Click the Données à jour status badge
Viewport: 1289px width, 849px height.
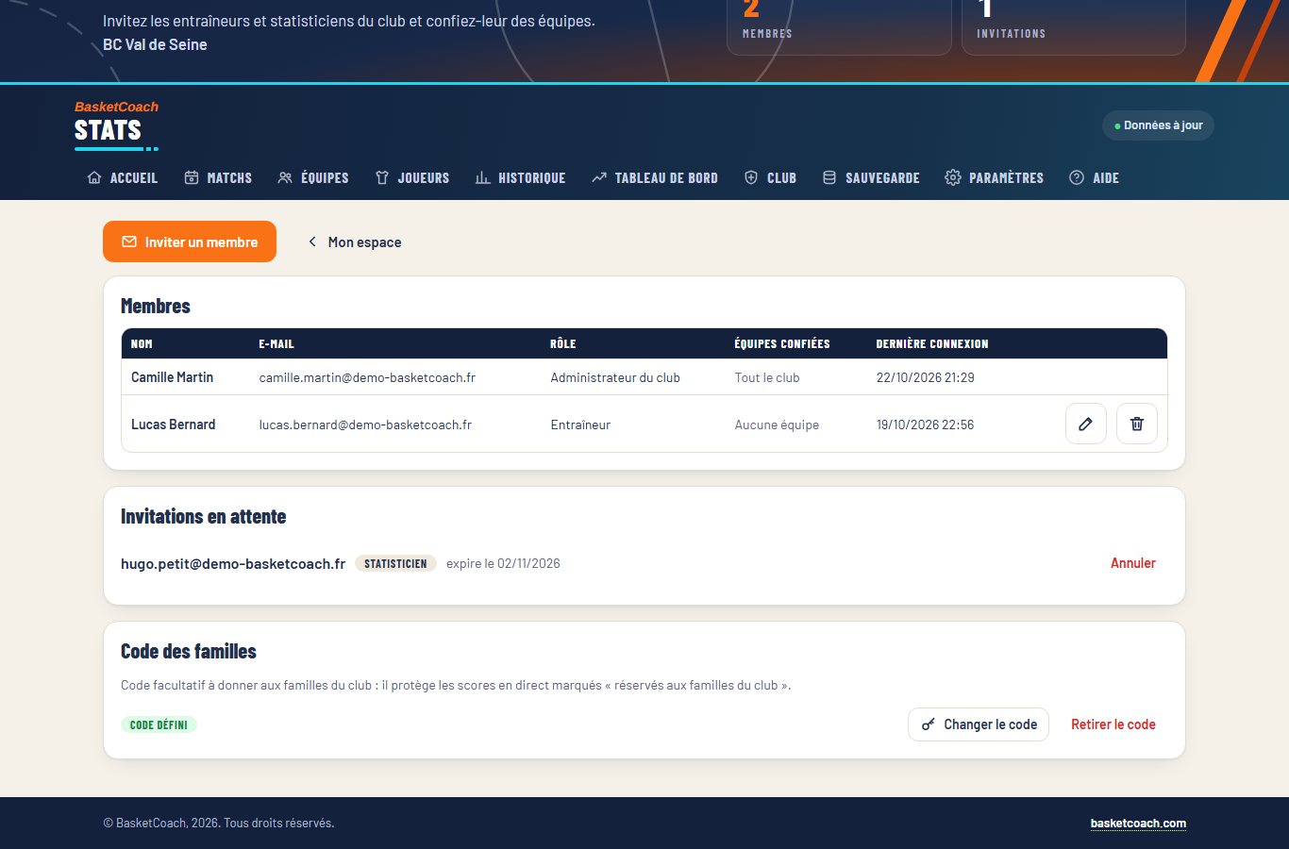coord(1158,125)
